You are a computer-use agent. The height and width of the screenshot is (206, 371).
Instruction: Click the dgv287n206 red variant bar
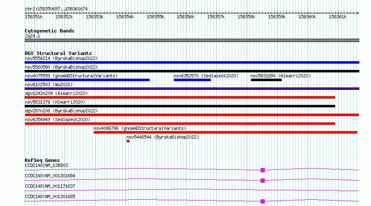[192, 115]
